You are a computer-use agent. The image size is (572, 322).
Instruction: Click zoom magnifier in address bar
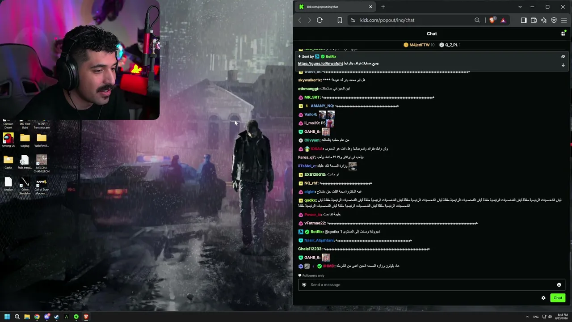[477, 20]
